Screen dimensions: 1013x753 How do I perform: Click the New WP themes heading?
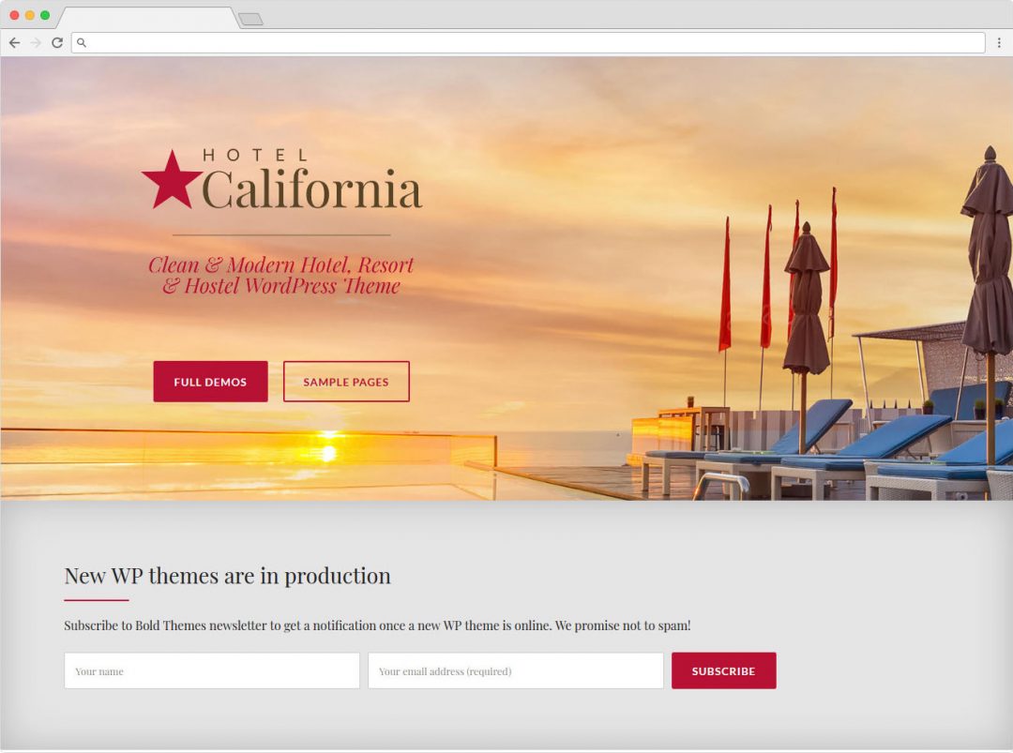pyautogui.click(x=227, y=576)
